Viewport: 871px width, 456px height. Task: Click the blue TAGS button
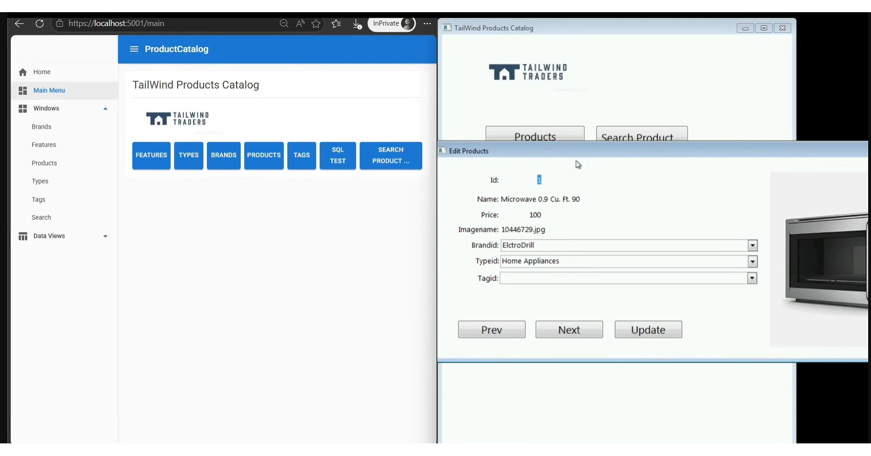pos(302,155)
